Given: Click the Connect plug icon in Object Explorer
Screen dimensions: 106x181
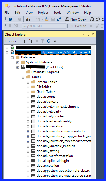Looking at the screenshot, I should tap(25, 41).
